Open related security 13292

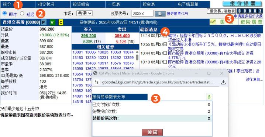[x=116, y=58]
